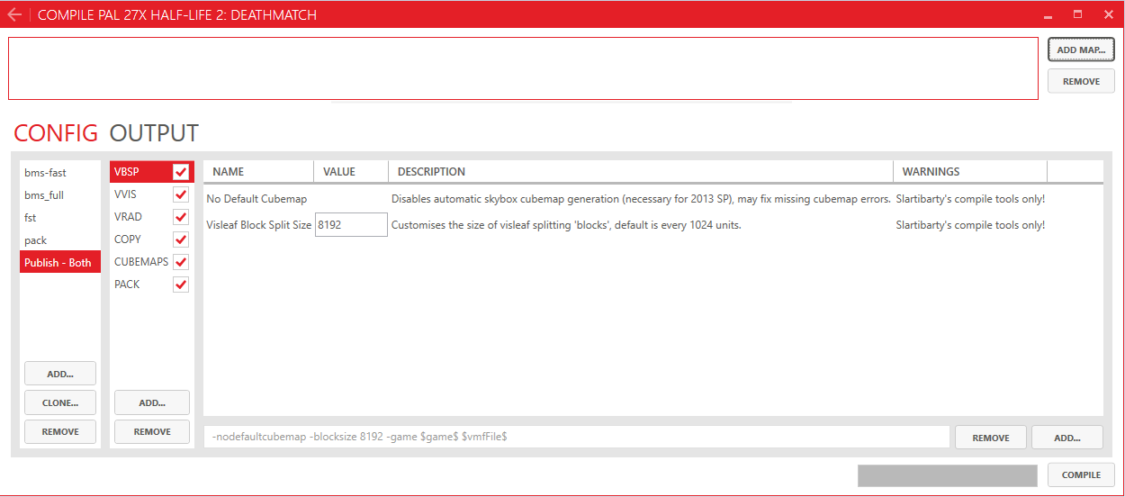
Task: Click ADD... under the process list
Action: click(x=152, y=402)
